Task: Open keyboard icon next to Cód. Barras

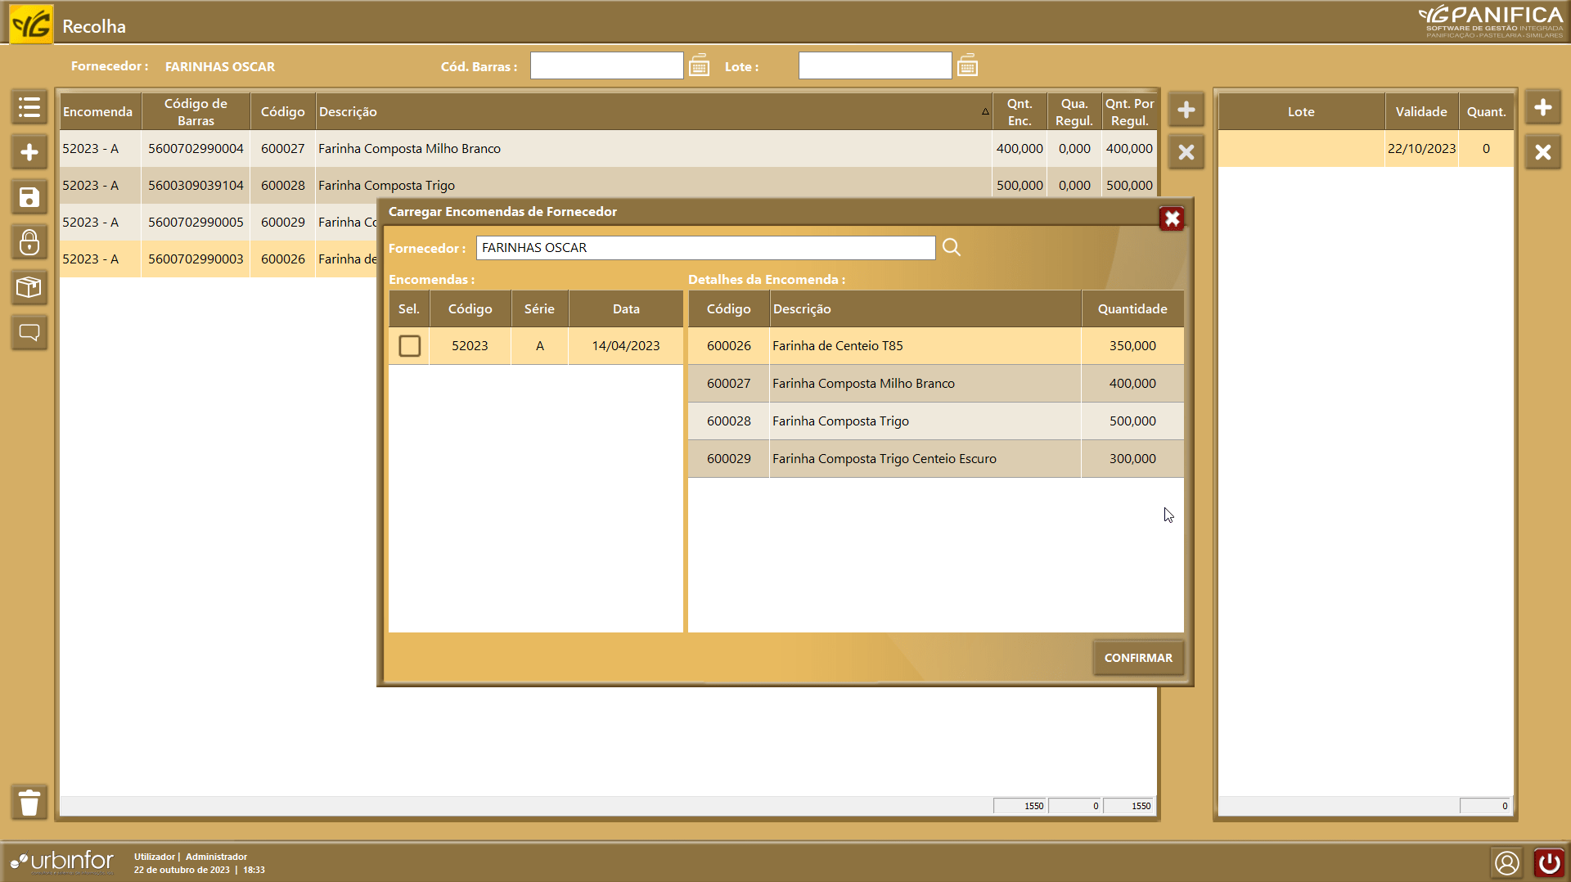Action: (x=699, y=65)
